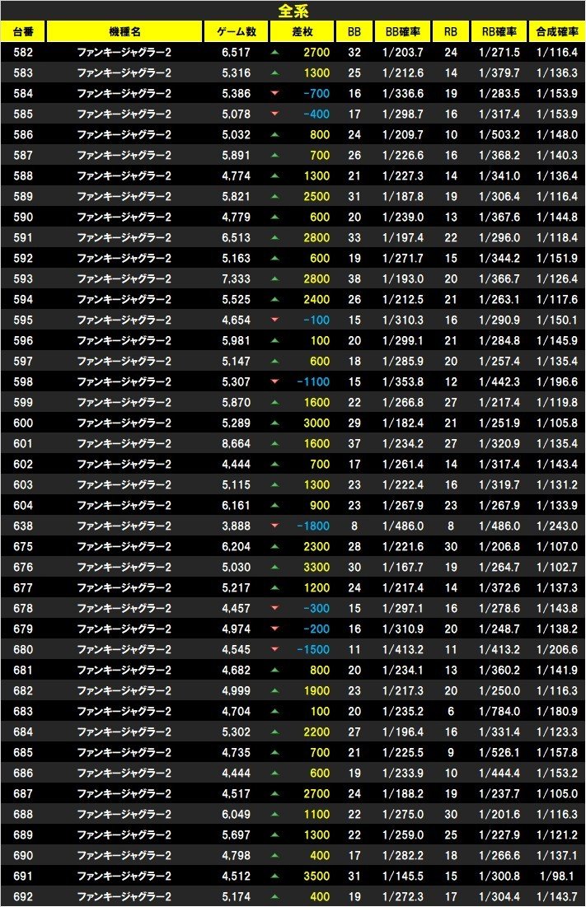The image size is (586, 907).
Task: Click the green up arrow in row 593
Action: [x=274, y=278]
